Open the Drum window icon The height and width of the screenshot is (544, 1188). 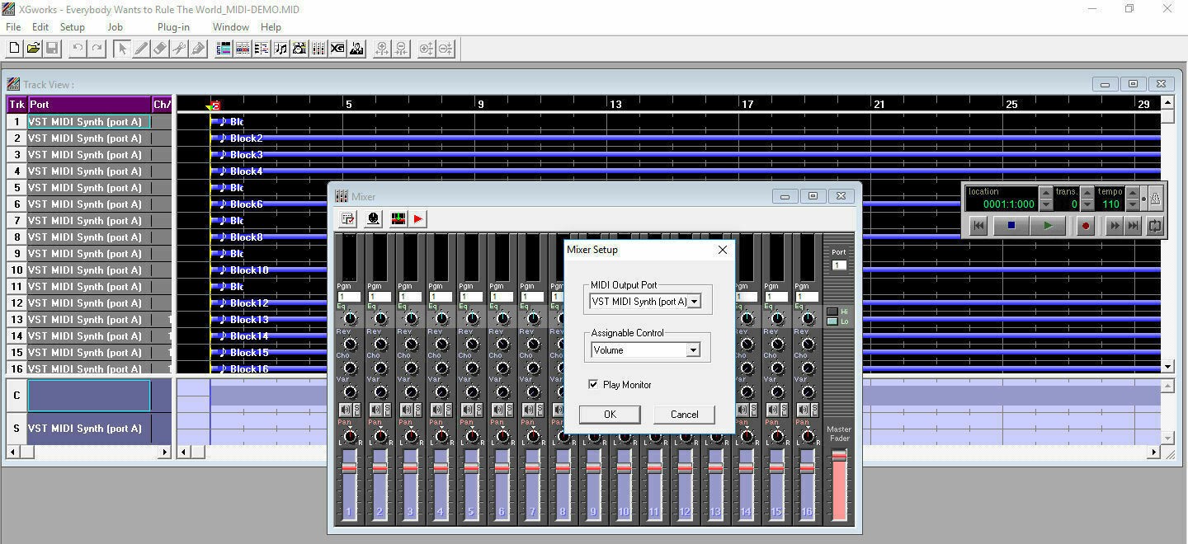[299, 49]
